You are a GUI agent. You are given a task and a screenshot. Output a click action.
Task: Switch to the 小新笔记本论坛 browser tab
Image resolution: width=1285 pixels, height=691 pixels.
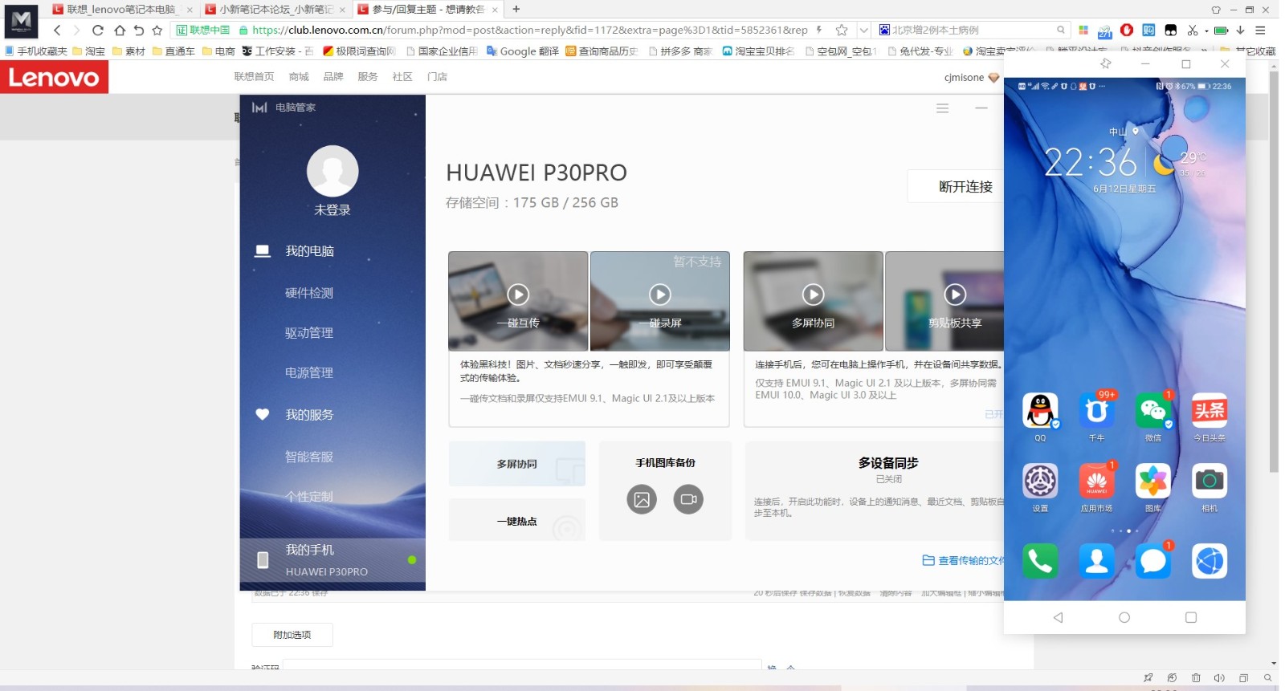pos(275,10)
